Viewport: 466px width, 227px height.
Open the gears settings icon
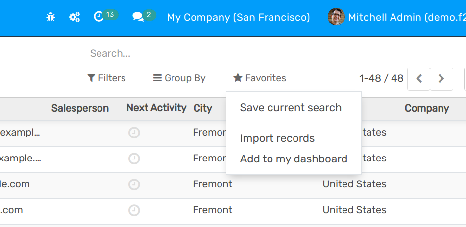click(74, 17)
